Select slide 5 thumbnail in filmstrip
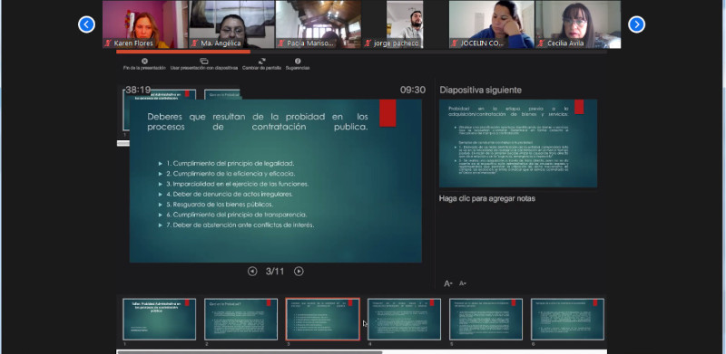The image size is (726, 354). coord(486,320)
